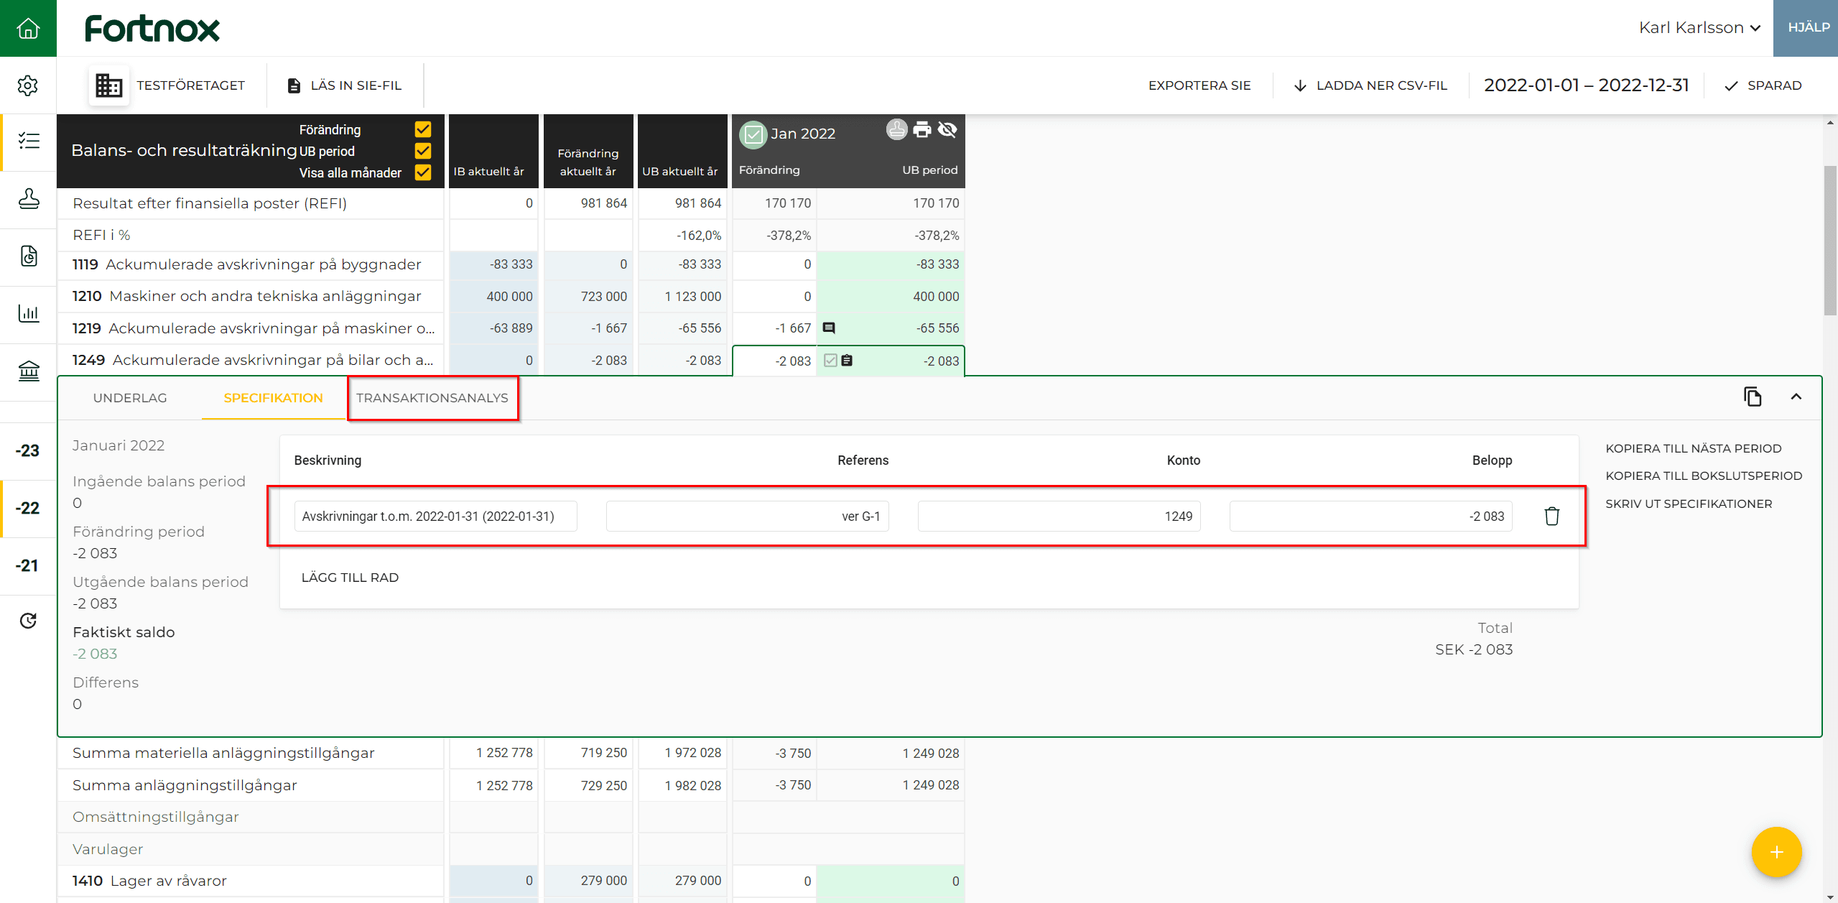Uncheck the Förändring checkbox
Viewport: 1838px width, 903px height.
tap(423, 129)
